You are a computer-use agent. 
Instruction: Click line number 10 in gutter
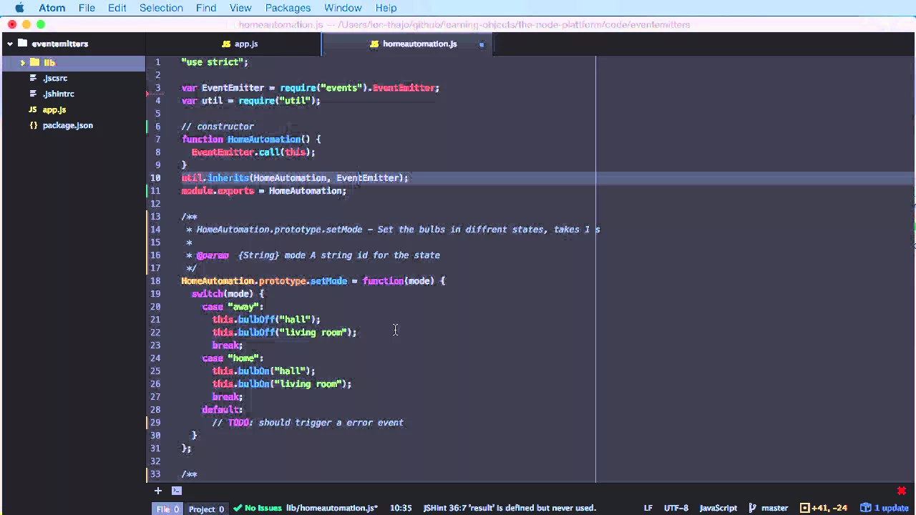pos(155,178)
